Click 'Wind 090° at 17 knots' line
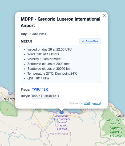125x146 pixels. (x=43, y=54)
